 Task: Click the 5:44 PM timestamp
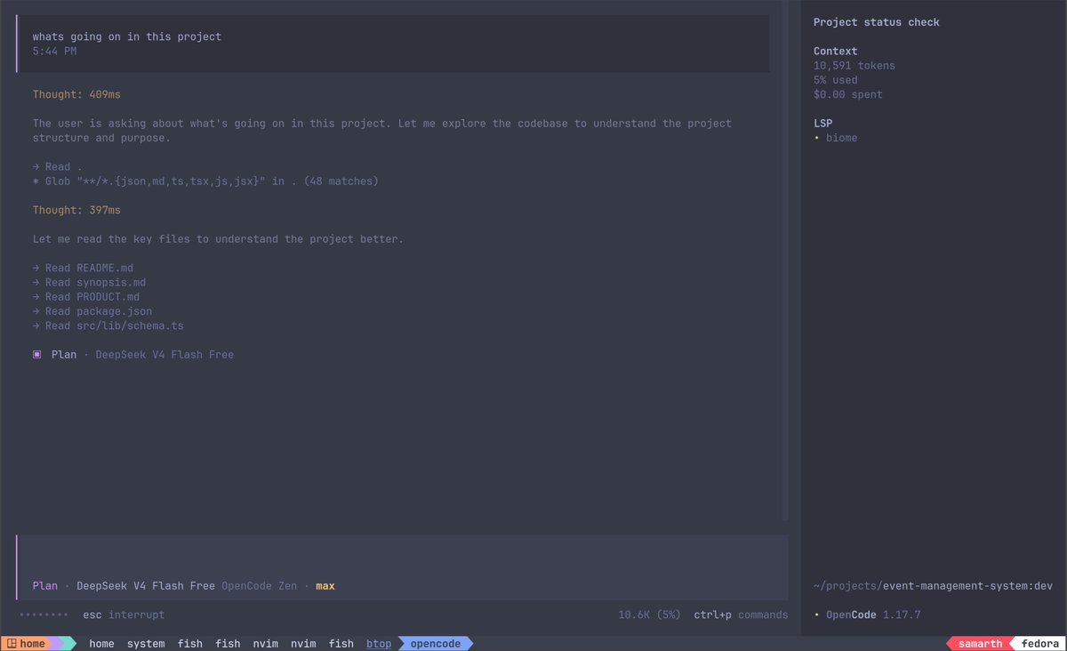pyautogui.click(x=54, y=51)
